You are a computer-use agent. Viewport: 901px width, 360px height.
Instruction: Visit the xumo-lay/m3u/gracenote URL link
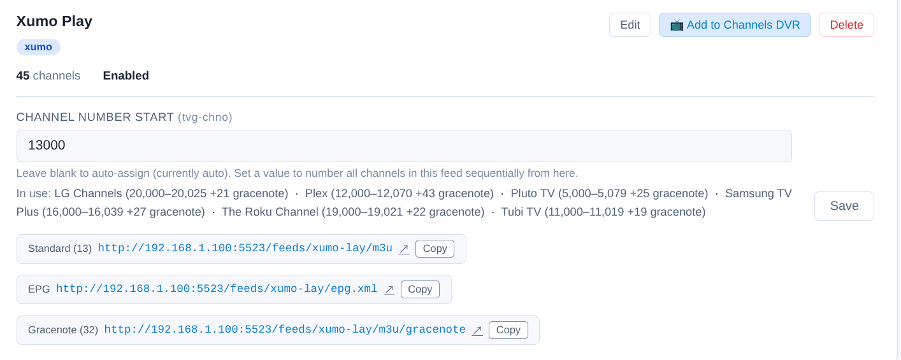click(285, 330)
